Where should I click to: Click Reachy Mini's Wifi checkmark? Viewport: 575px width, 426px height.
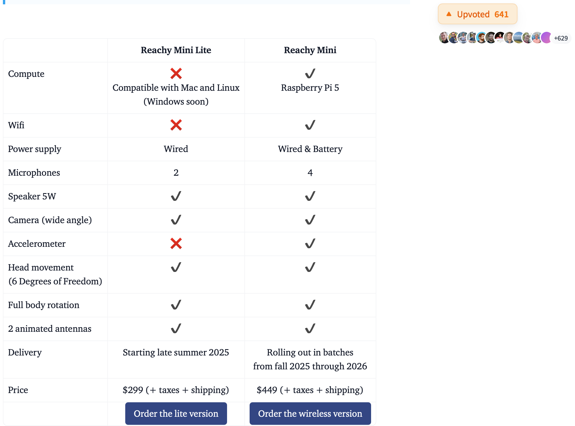tap(310, 125)
